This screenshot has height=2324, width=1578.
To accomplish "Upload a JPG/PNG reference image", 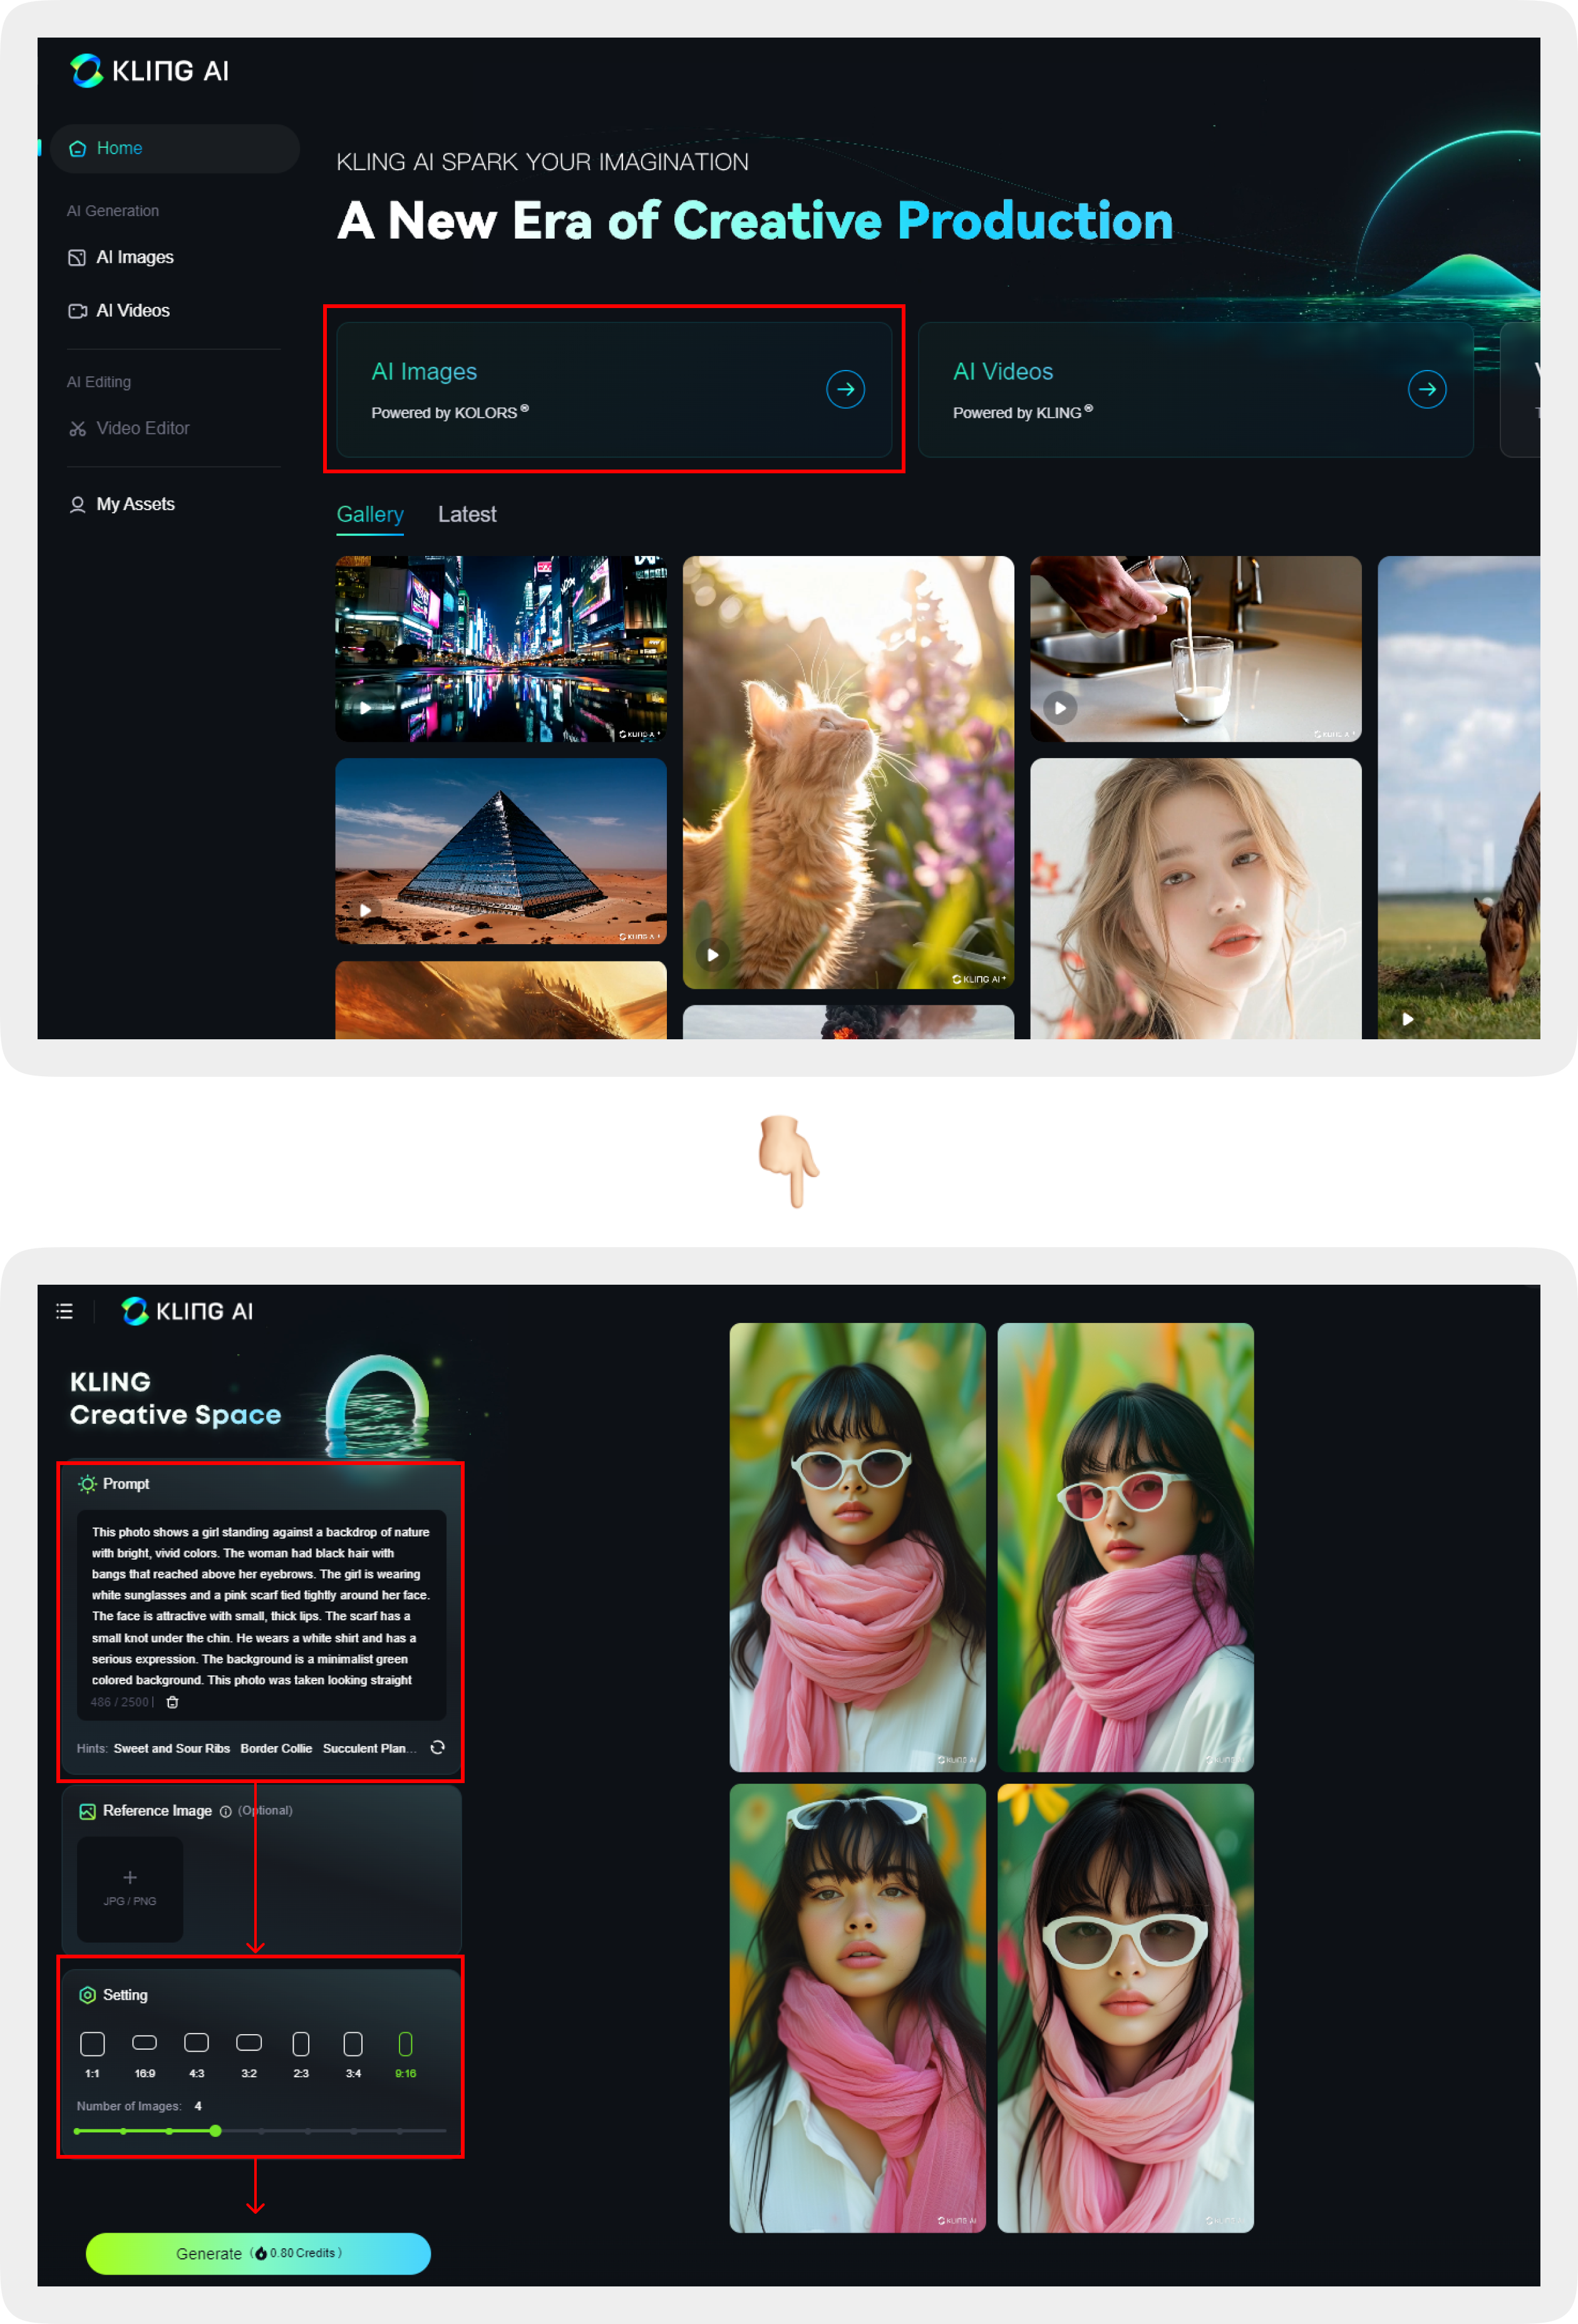I will (x=130, y=1888).
